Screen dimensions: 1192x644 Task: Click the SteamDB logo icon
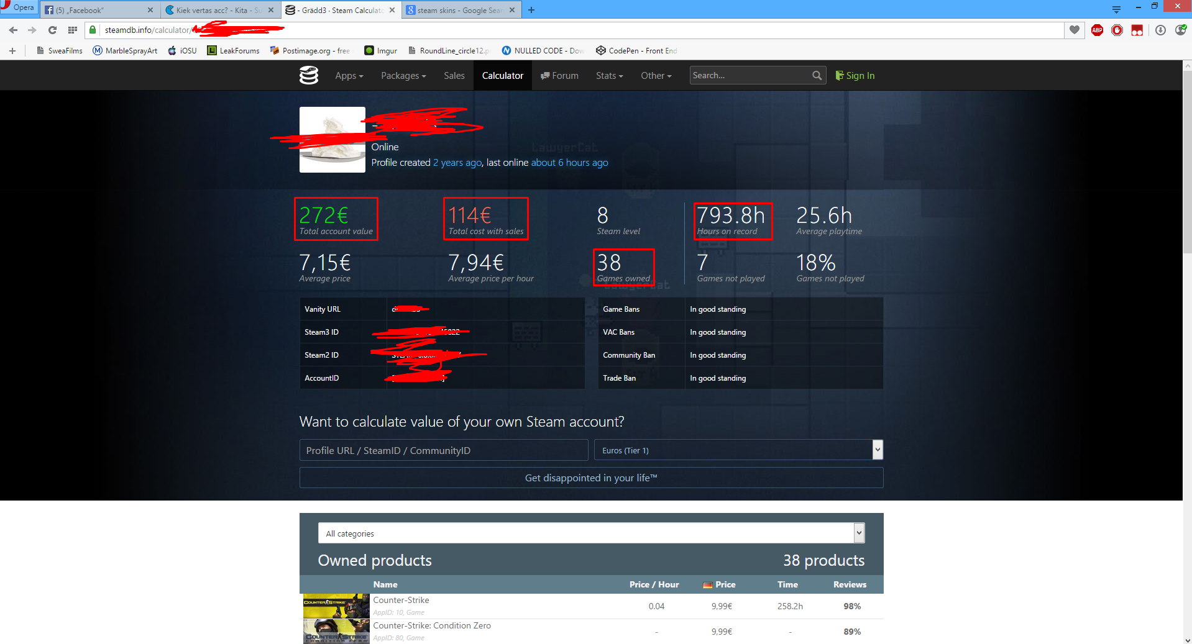click(x=309, y=76)
